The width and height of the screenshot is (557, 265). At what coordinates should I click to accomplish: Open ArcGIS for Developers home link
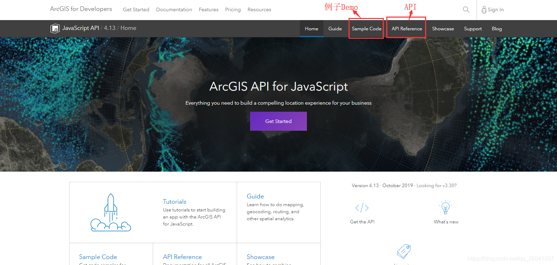(81, 9)
